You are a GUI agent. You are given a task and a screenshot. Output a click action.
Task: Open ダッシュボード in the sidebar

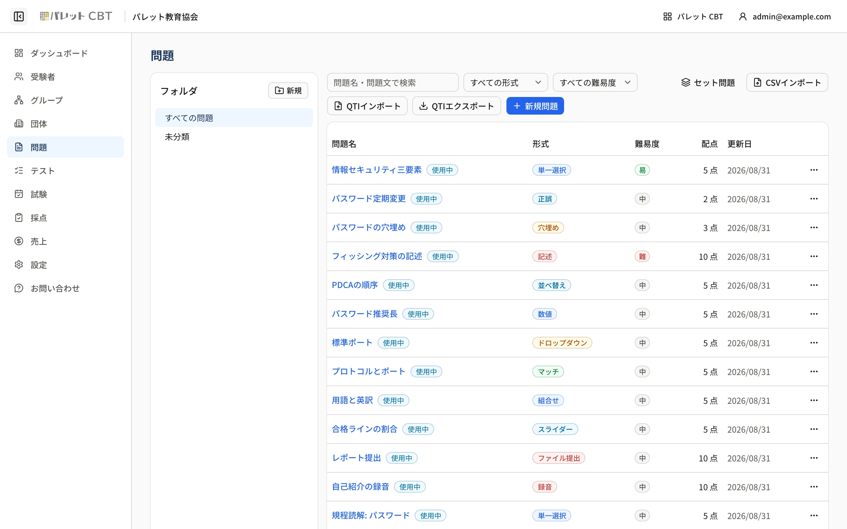click(66, 53)
